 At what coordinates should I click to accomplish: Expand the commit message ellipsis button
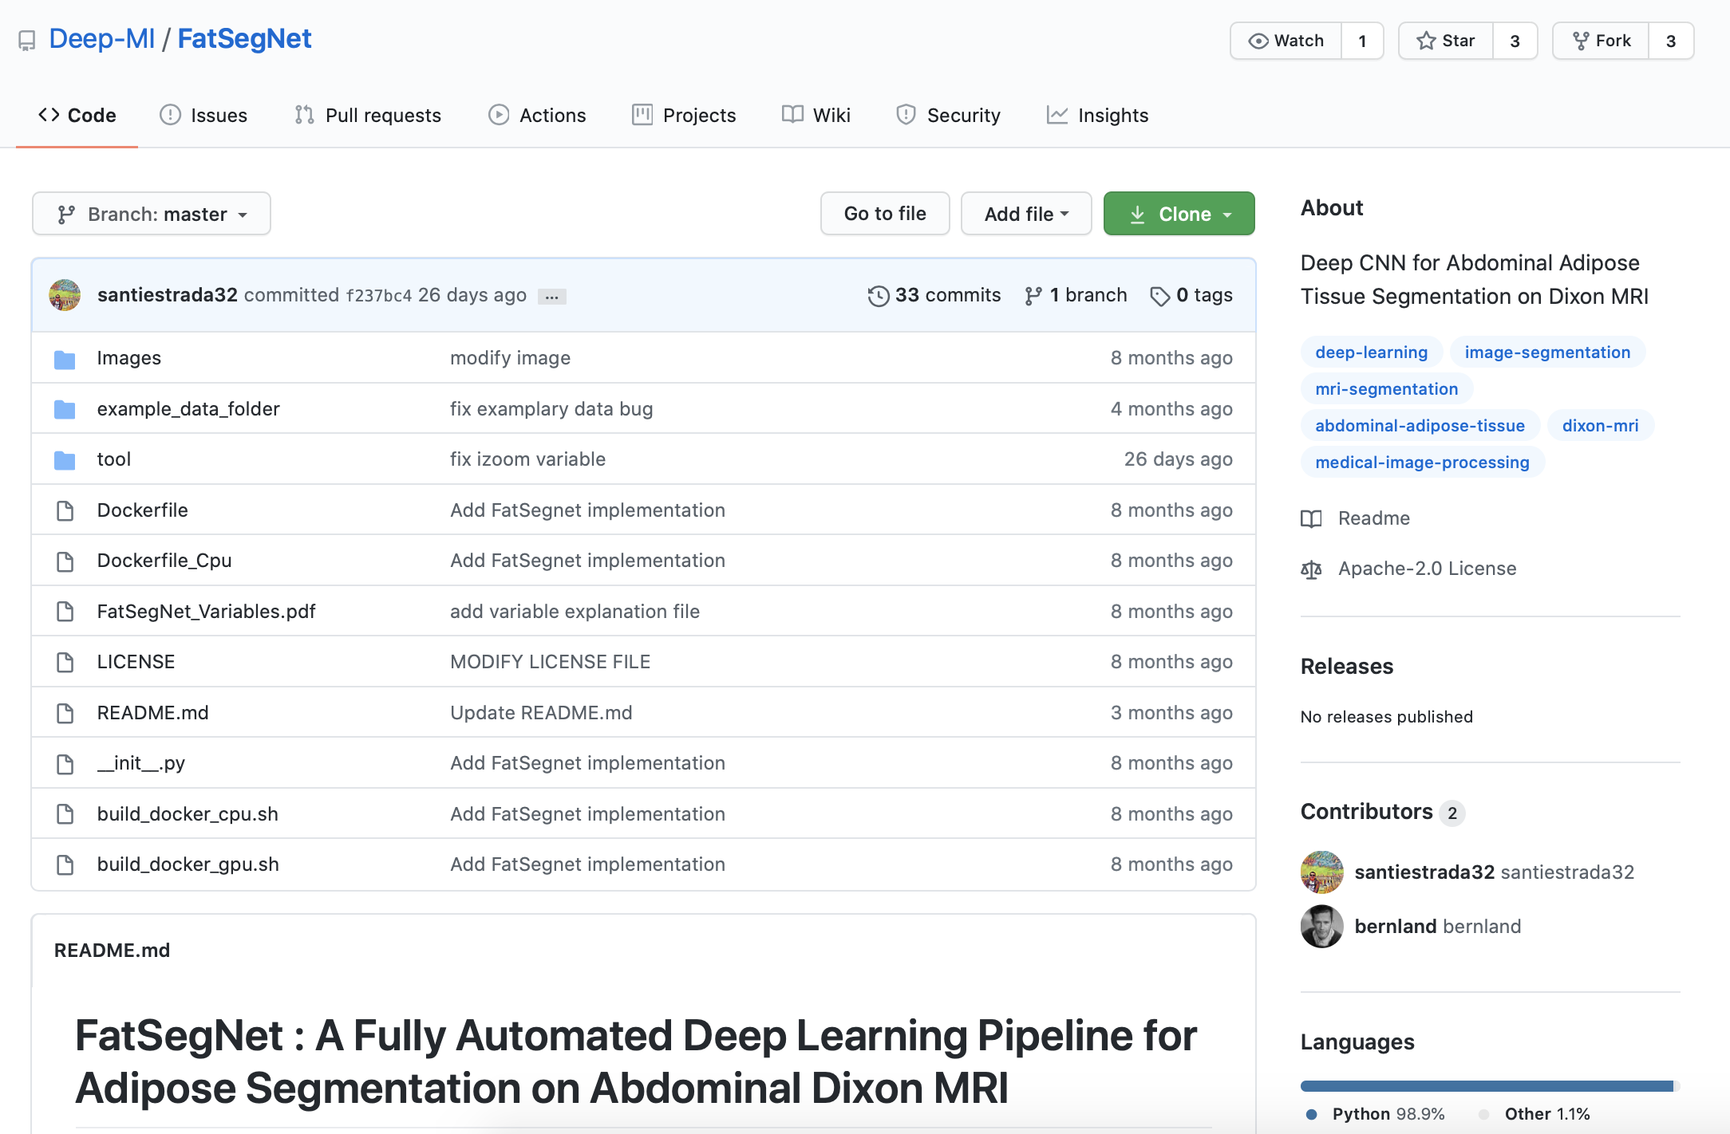click(551, 297)
